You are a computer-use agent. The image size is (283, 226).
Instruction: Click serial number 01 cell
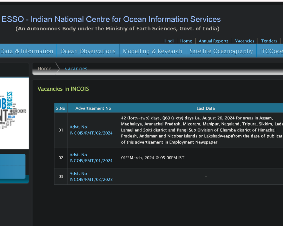point(61,130)
